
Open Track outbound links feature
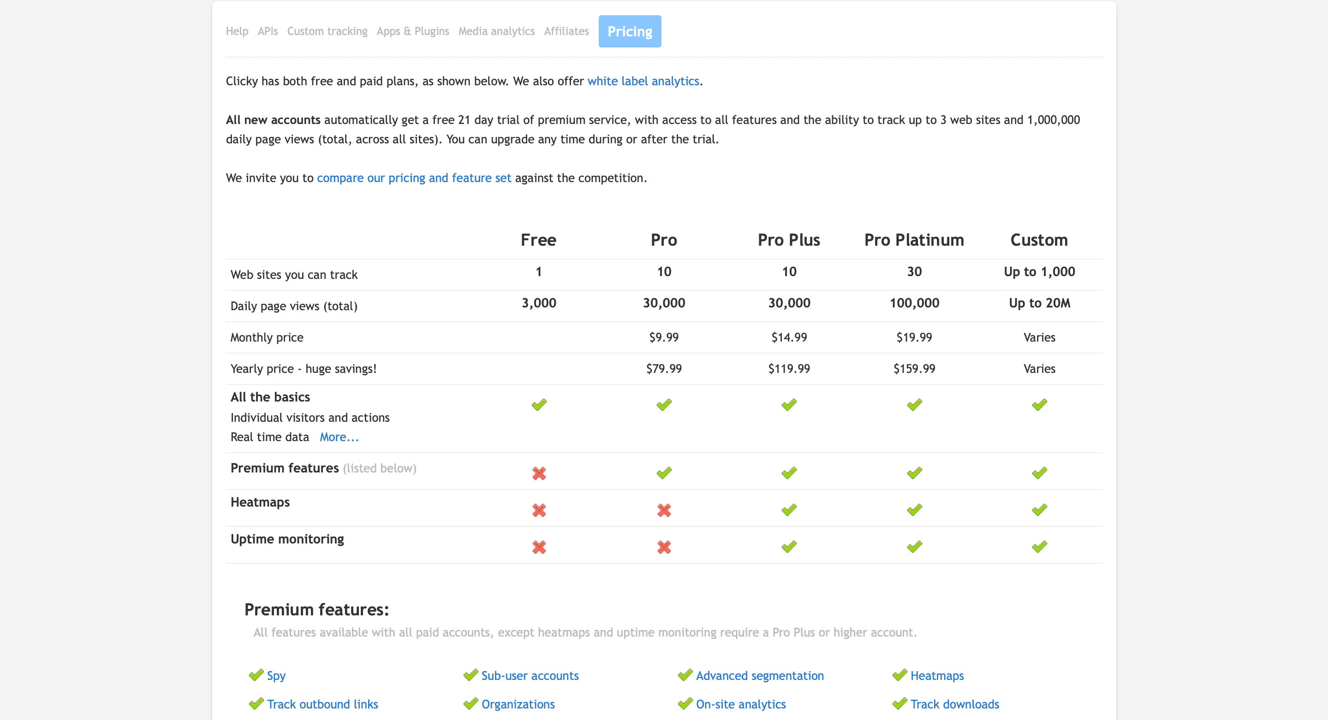[323, 704]
